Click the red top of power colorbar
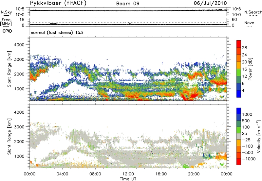The width and height of the screenshot is (262, 181). click(239, 44)
